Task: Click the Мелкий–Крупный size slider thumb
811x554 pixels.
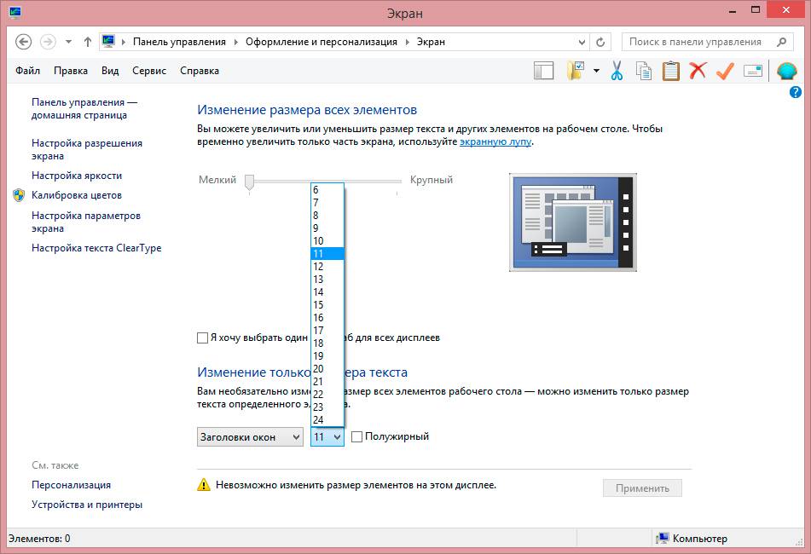Action: (249, 182)
